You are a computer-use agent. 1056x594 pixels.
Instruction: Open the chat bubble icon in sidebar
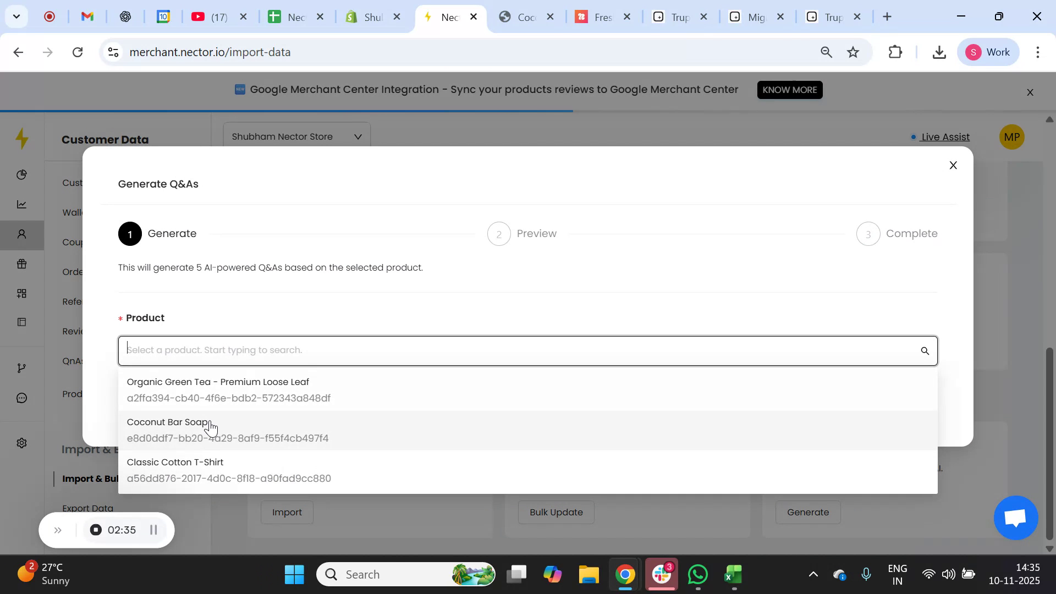click(x=21, y=398)
